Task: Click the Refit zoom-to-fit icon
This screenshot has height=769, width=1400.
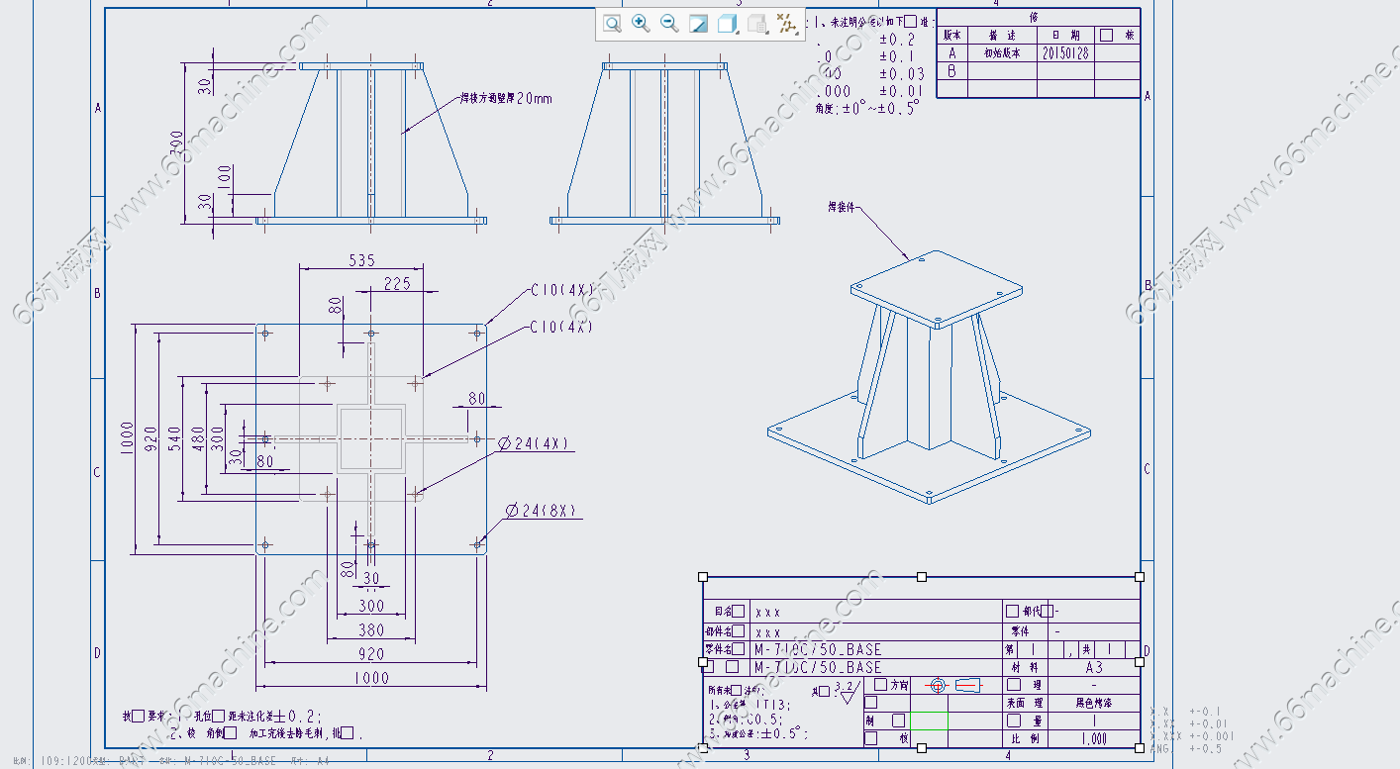Action: 612,24
